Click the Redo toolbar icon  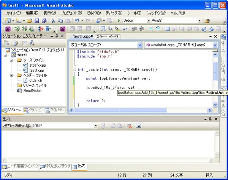point(88,21)
